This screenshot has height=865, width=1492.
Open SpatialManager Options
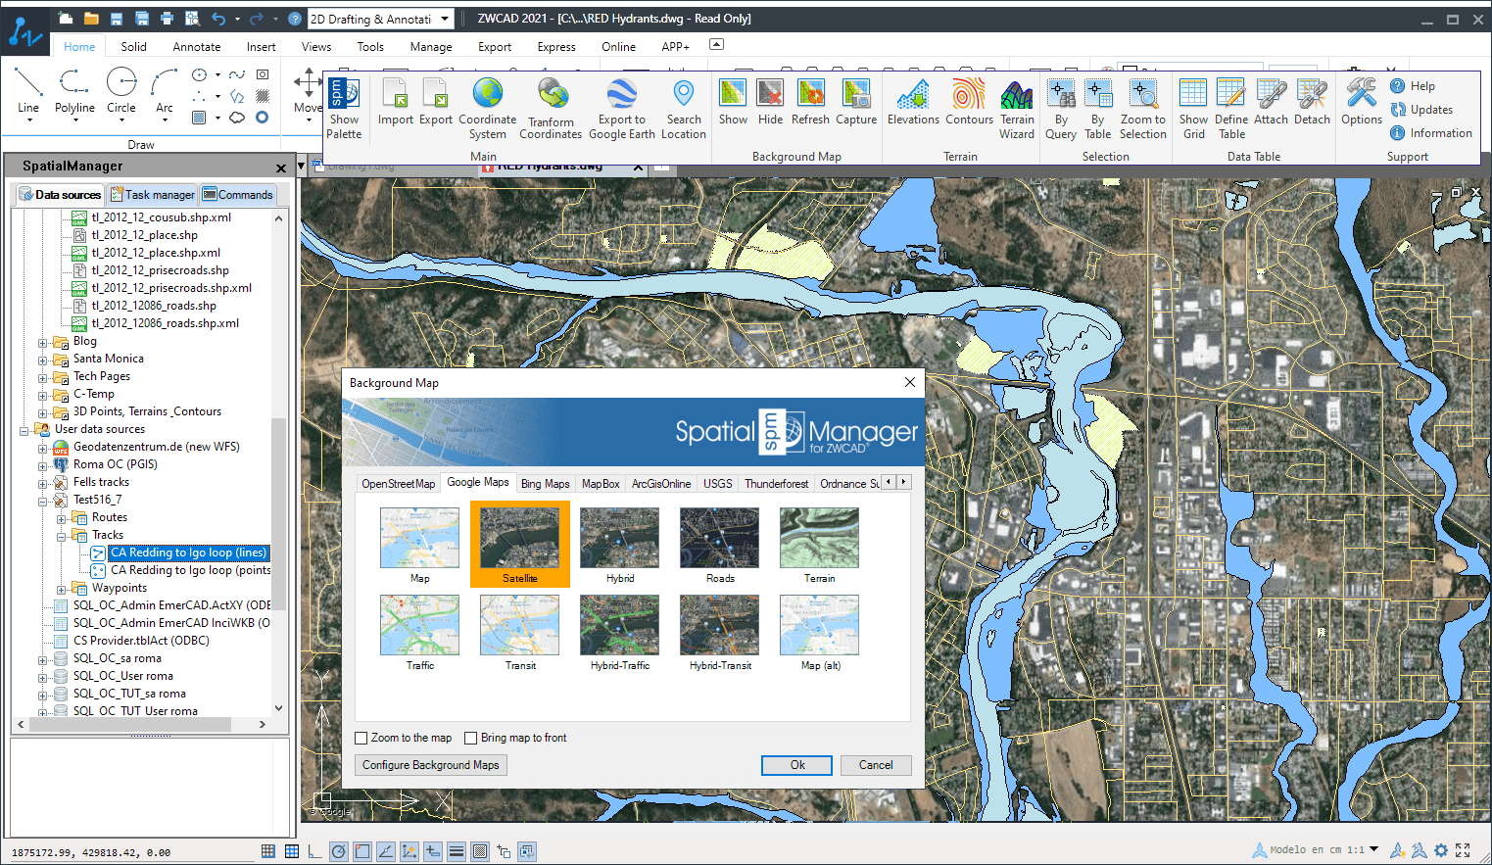(x=1362, y=102)
